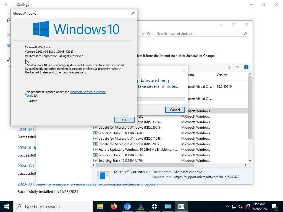Click horizontal scrollbar right arrow
The height and width of the screenshot is (212, 283).
(245, 165)
